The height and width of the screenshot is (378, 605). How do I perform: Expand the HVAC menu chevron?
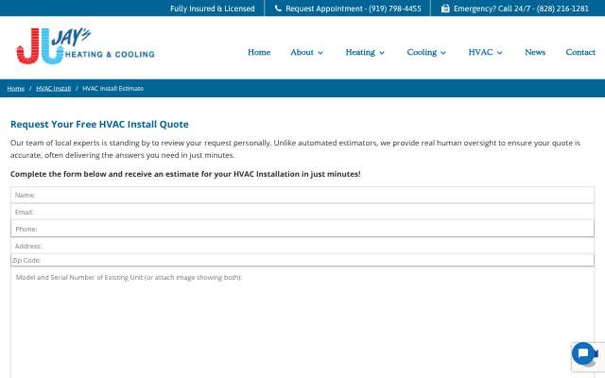(x=500, y=53)
